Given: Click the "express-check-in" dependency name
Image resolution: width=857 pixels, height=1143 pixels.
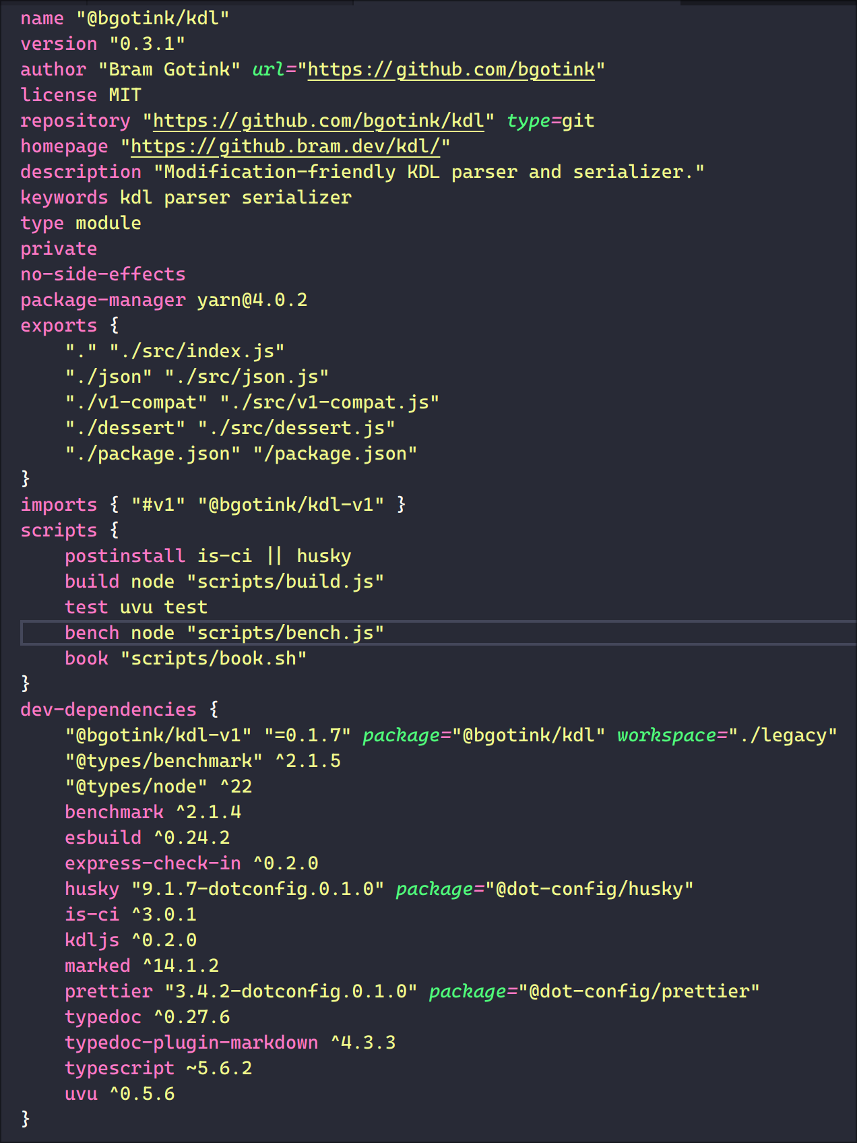Looking at the screenshot, I should click(152, 863).
